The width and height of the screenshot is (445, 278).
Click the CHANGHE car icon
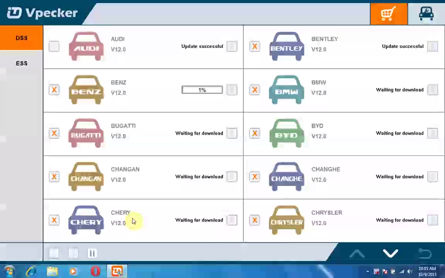click(287, 176)
